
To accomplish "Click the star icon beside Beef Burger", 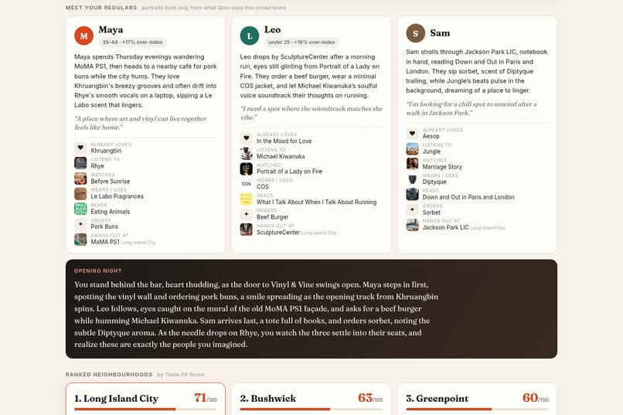I will [247, 214].
